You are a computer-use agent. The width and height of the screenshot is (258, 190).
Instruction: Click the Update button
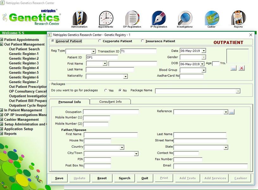80,178
